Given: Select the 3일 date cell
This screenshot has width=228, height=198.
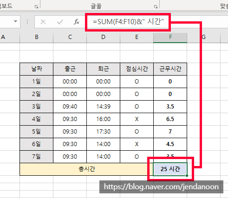Looking at the screenshot, I should coord(37,107).
